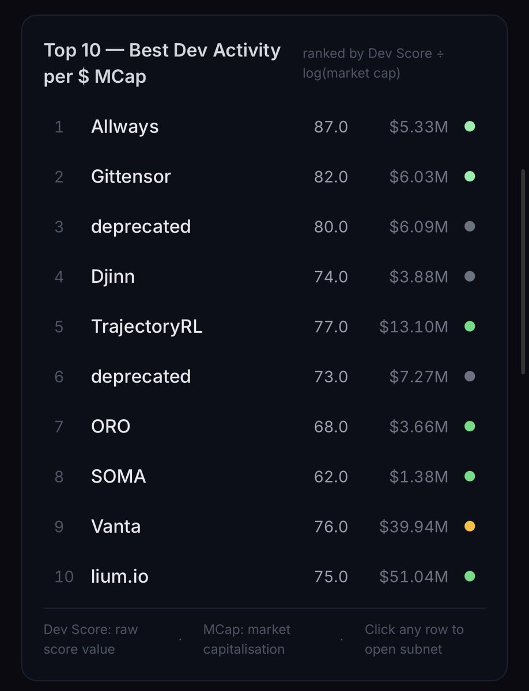The image size is (529, 691).
Task: Click the green status dot for ORO
Action: [470, 427]
